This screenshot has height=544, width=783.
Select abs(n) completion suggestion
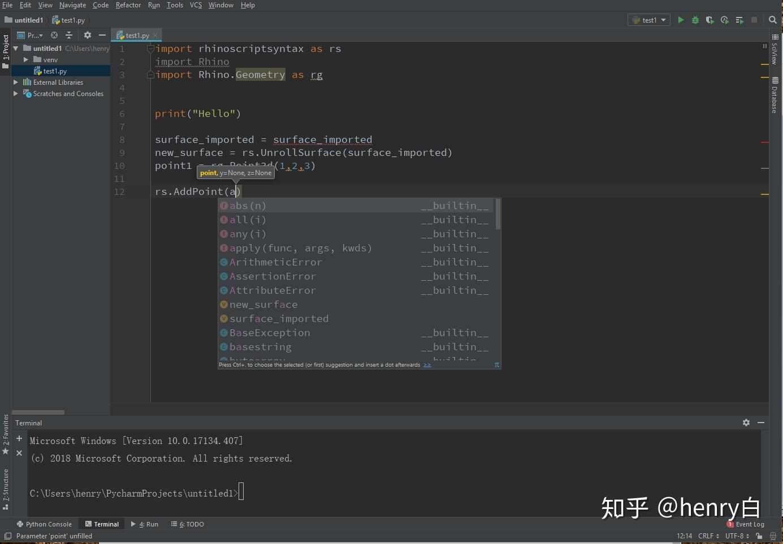[x=356, y=206]
